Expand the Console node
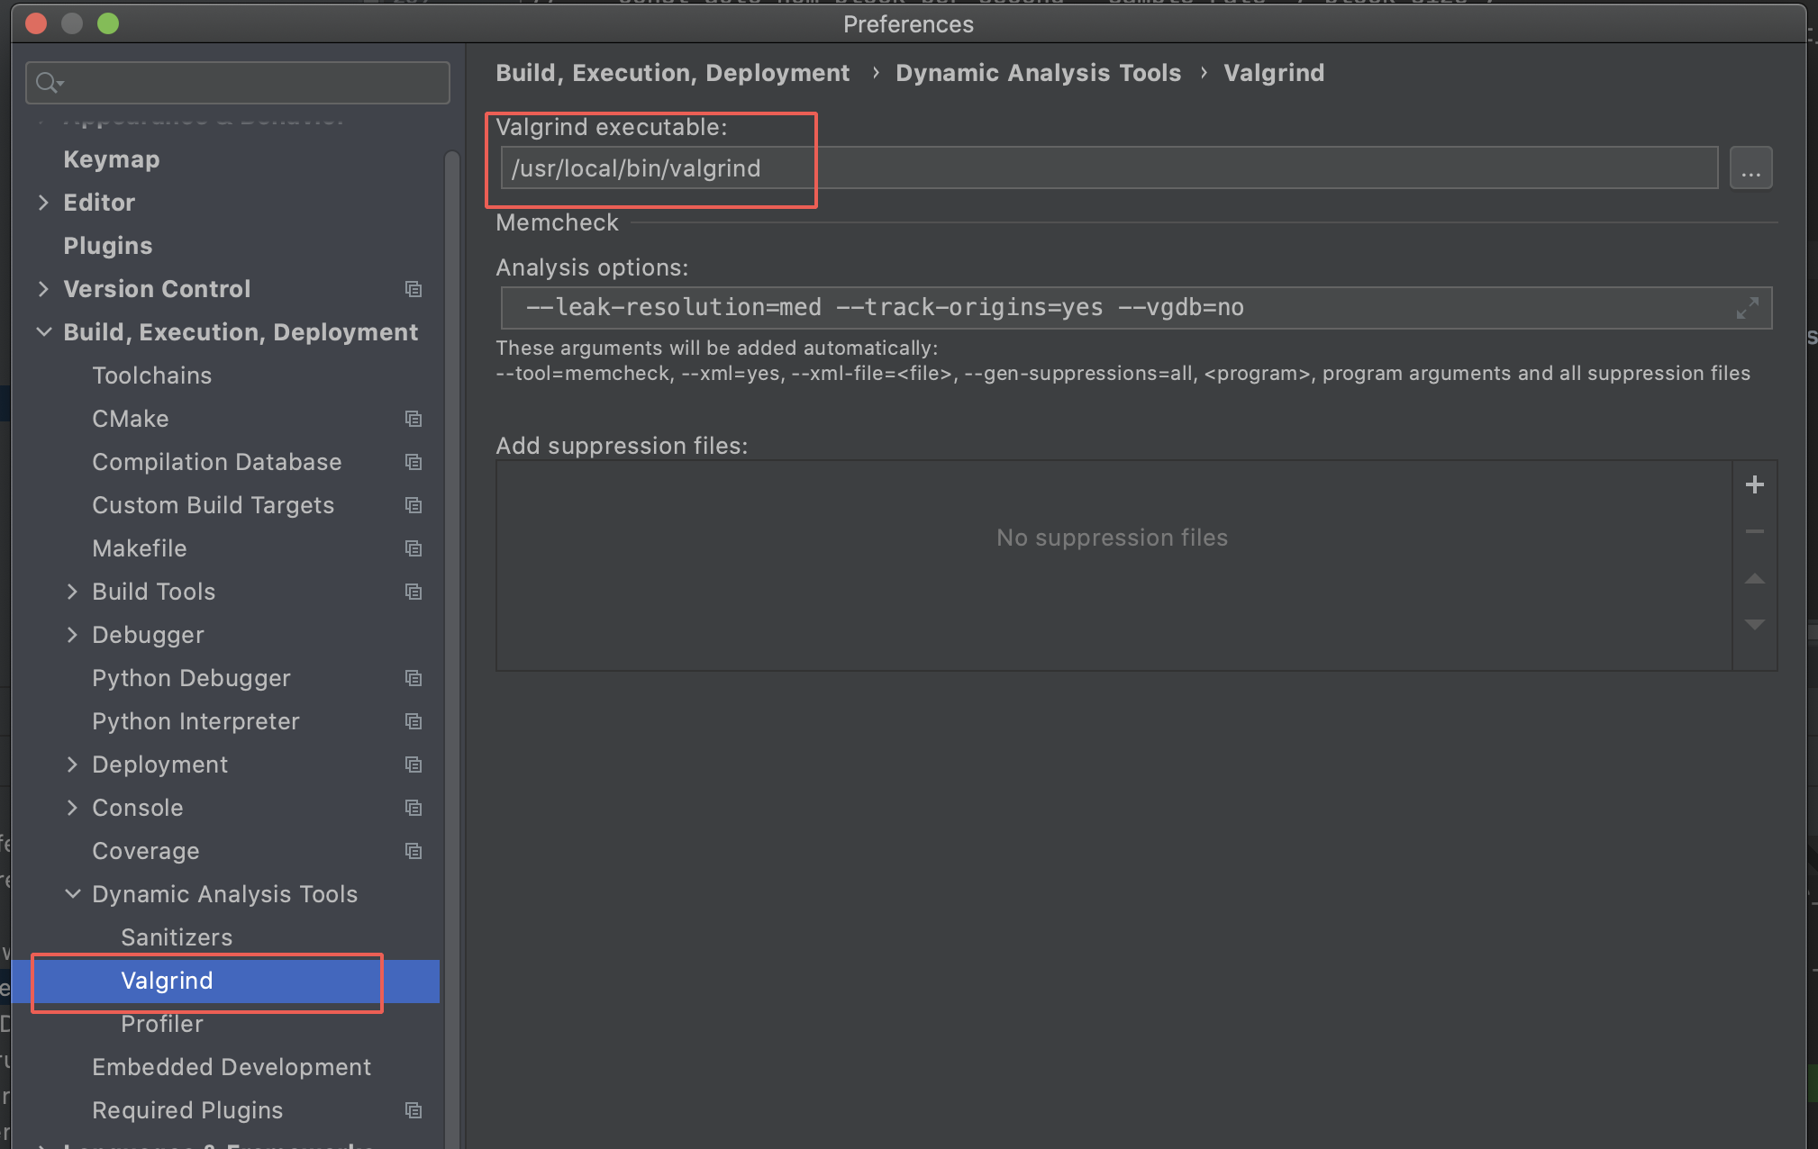This screenshot has height=1149, width=1818. point(72,808)
